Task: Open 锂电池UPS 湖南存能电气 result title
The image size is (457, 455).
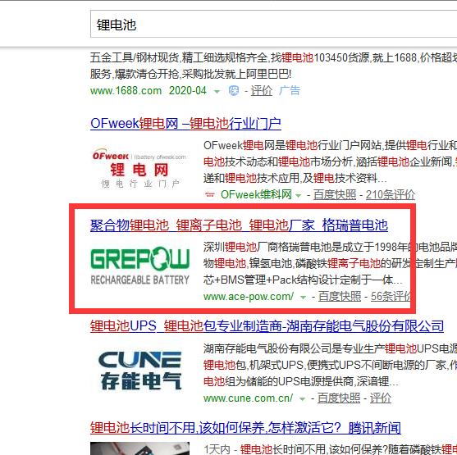Action: coord(267,326)
